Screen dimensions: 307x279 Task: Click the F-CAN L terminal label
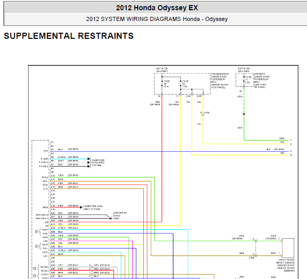click(43, 167)
